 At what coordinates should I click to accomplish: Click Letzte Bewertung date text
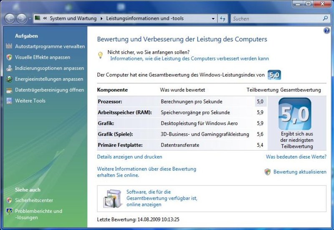[x=138, y=219]
